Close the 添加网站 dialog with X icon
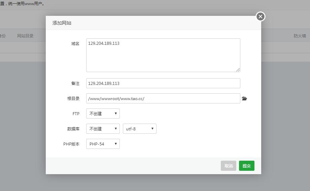The image size is (310, 191). point(260,17)
